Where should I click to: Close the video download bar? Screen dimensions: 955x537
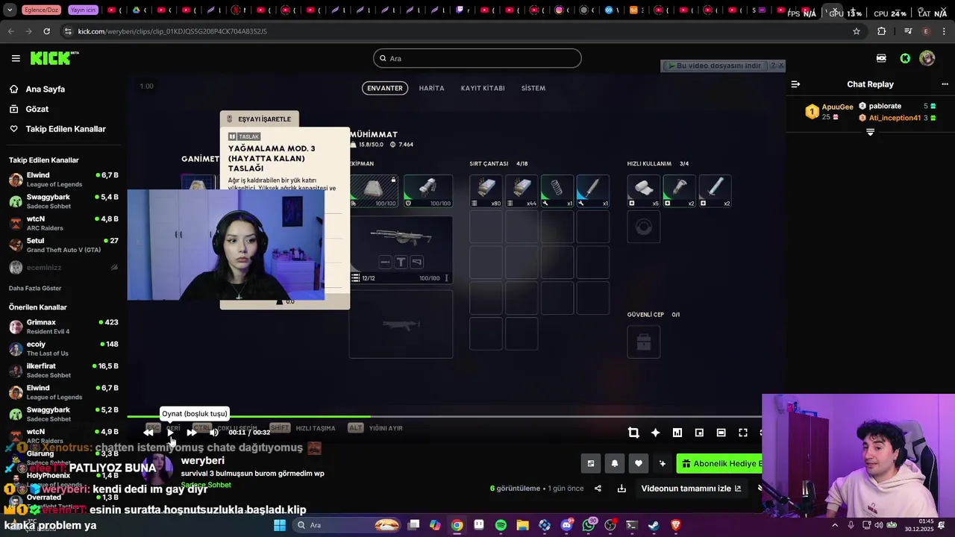click(781, 66)
